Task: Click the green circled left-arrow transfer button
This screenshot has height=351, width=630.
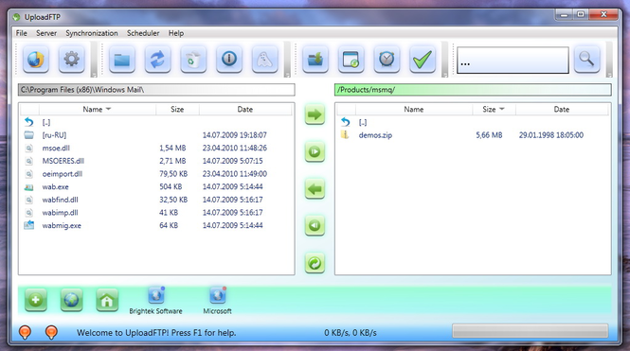Action: click(x=315, y=225)
